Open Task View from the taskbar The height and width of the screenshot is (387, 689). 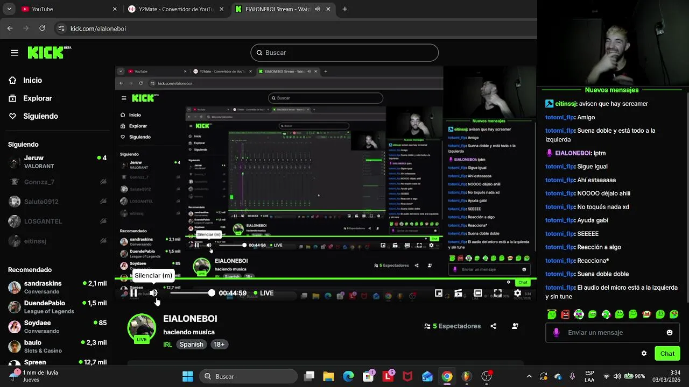(x=308, y=376)
